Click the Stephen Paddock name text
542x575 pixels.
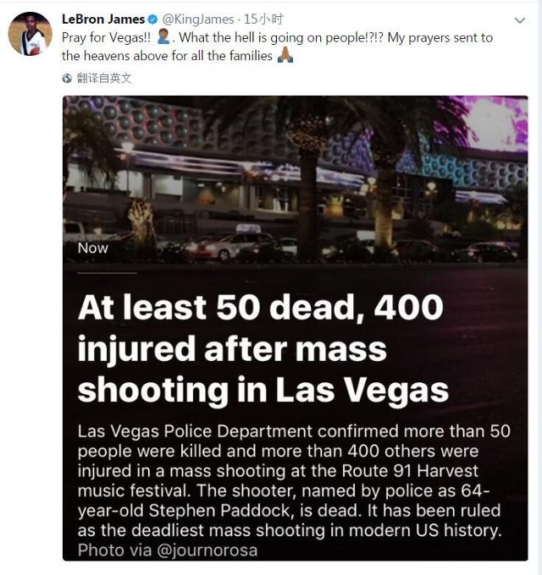pos(219,511)
